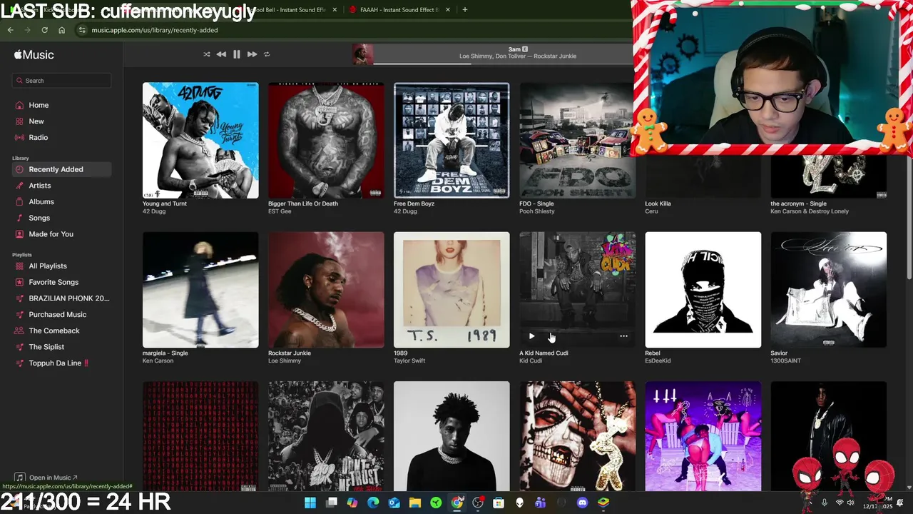
Task: Open the Bigger Than Life Or Death album cover
Action: coord(326,141)
